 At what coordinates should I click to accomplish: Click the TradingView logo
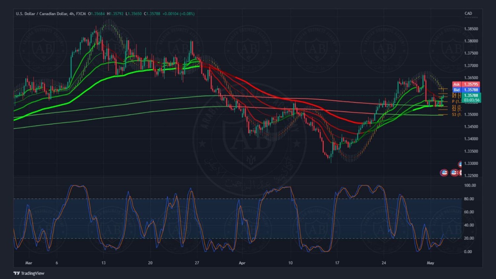click(29, 273)
